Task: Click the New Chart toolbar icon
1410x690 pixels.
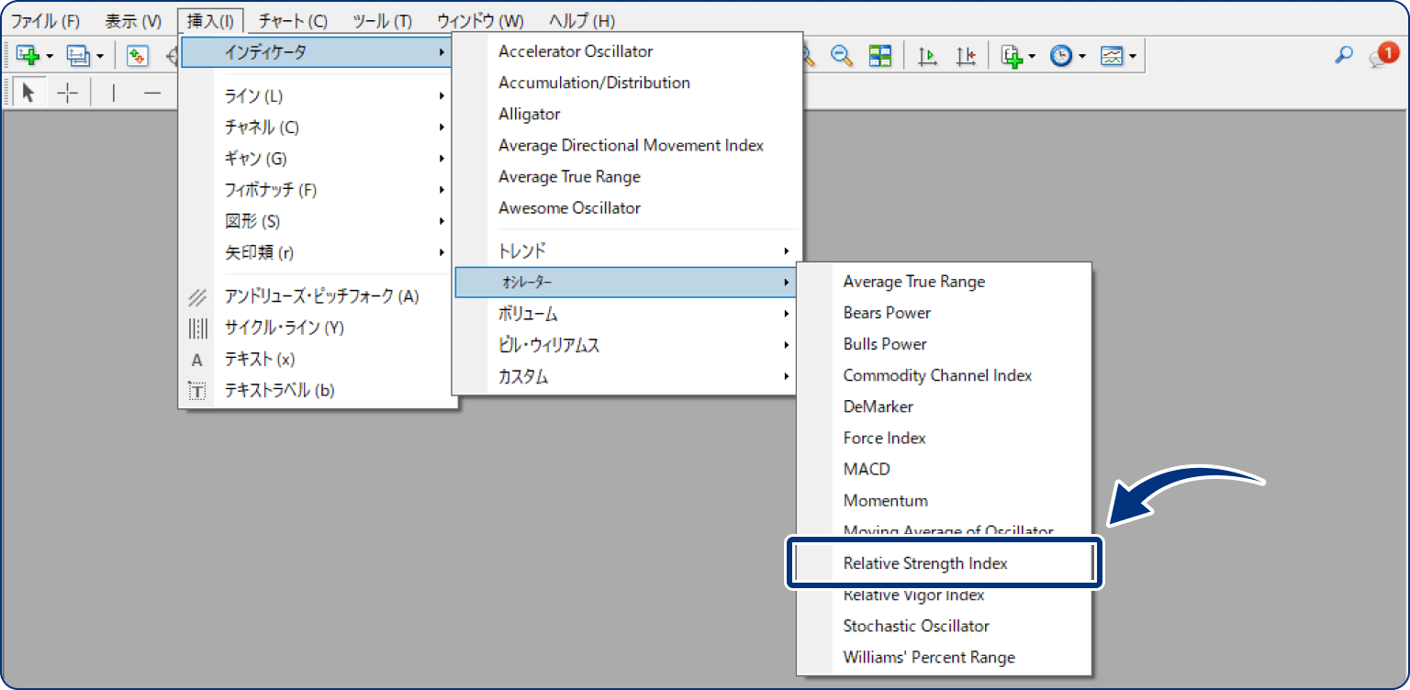Action: pos(28,57)
